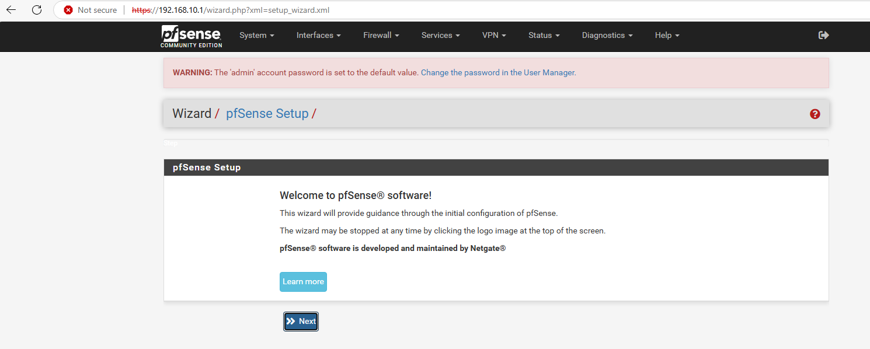Click the Step progress bar

click(496, 143)
